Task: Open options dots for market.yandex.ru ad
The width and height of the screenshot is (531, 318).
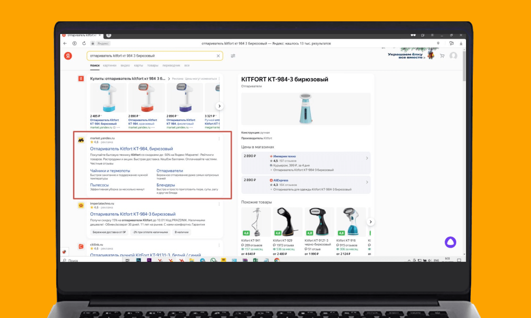Action: (219, 138)
